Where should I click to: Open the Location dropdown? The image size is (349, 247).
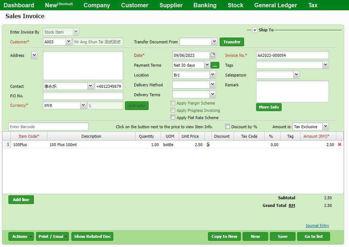tap(194, 75)
